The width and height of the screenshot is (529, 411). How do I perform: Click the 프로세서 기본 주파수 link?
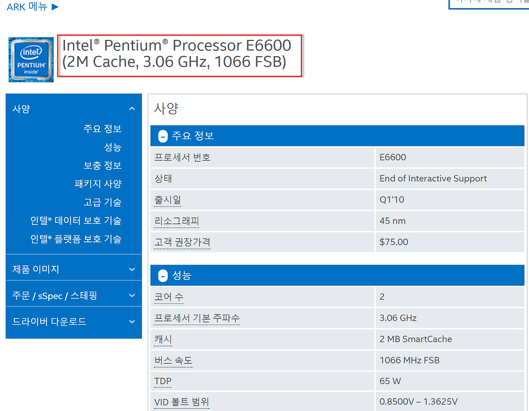tap(197, 318)
